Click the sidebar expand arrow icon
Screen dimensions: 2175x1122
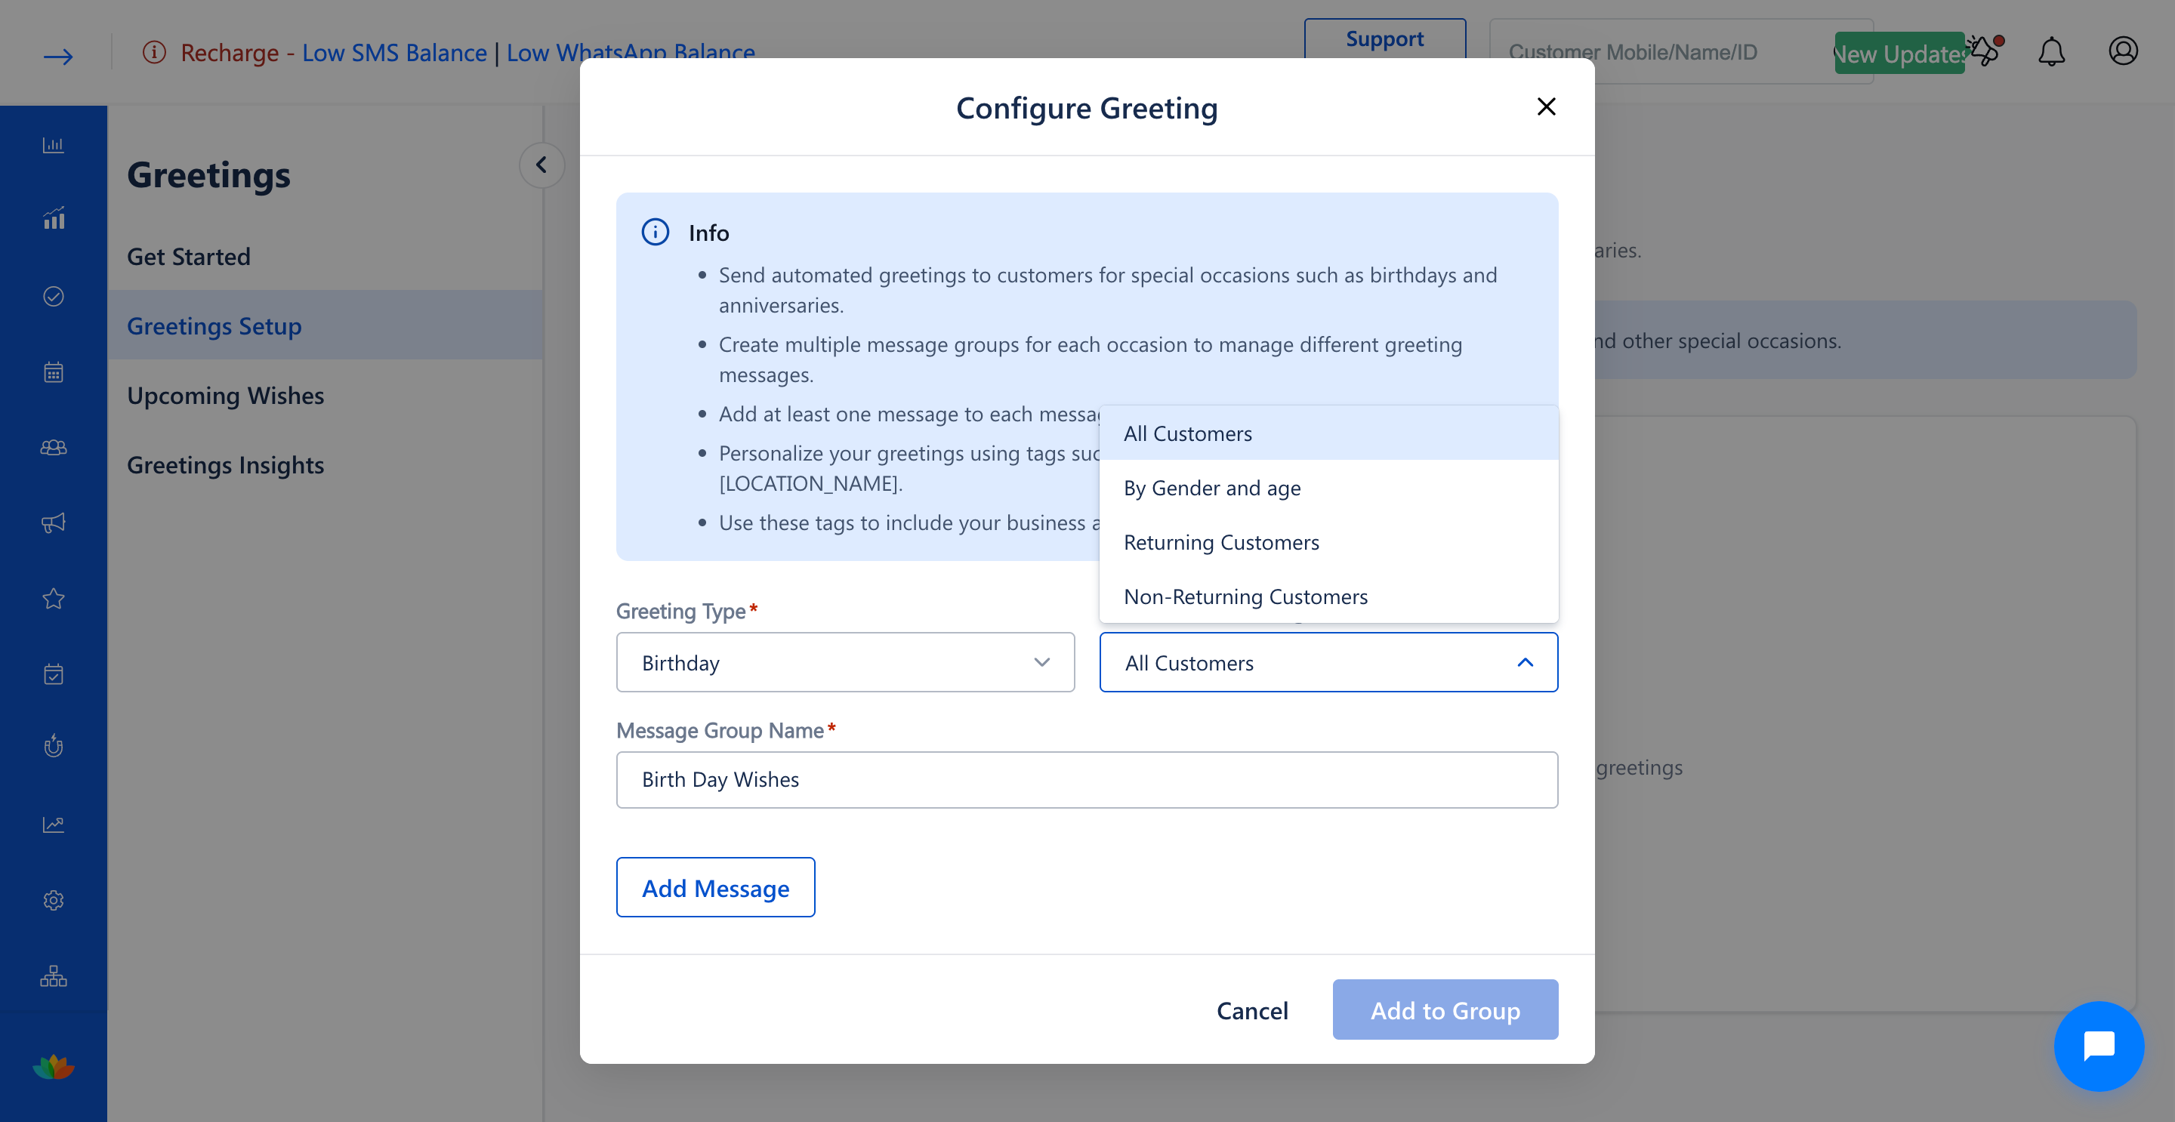click(58, 57)
